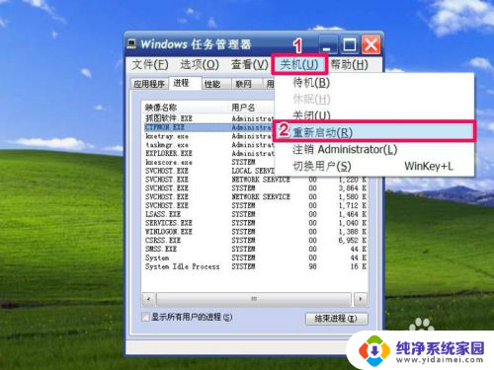Click the 1,712 K memory value
Screen dimensions: 494x370
pos(353,205)
